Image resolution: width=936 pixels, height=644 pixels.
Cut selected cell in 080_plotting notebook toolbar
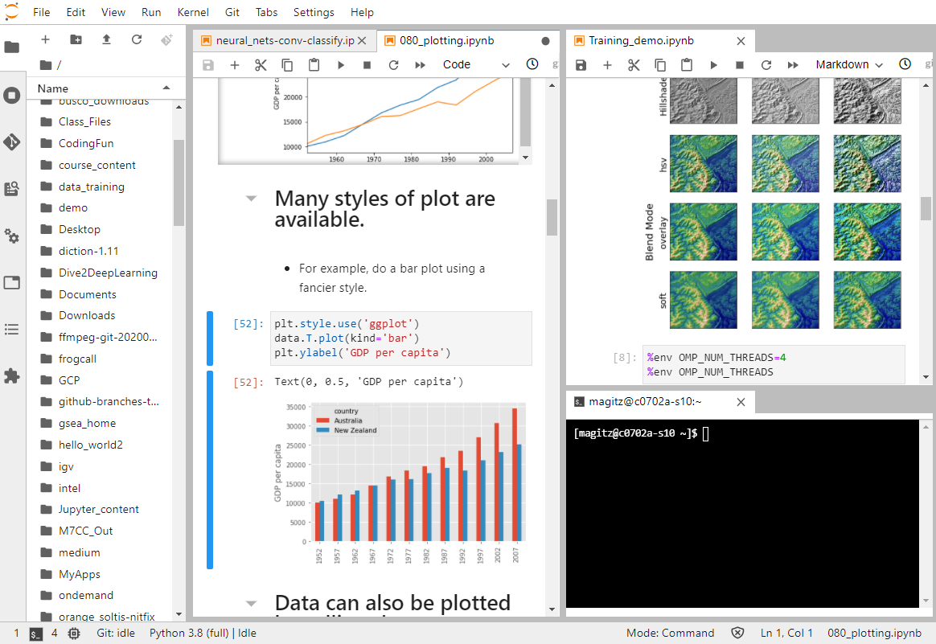tap(261, 65)
